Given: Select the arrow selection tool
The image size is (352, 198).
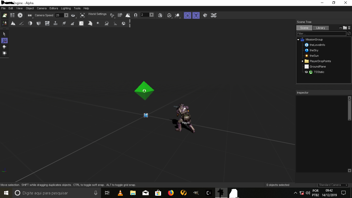Looking at the screenshot, I should (x=4, y=34).
